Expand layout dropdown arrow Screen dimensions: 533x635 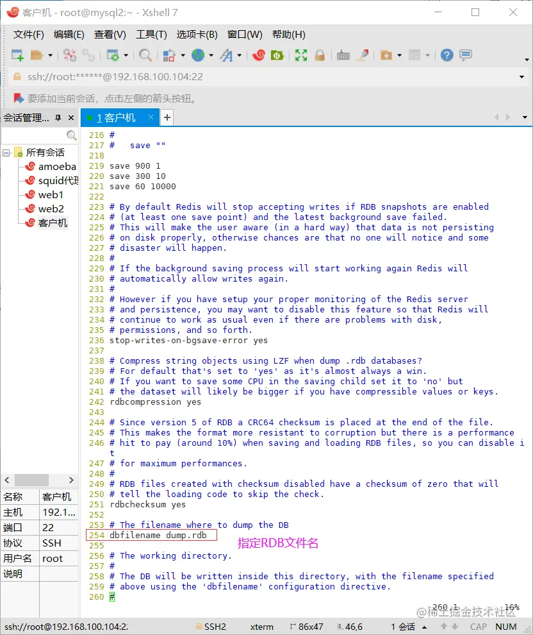point(427,55)
